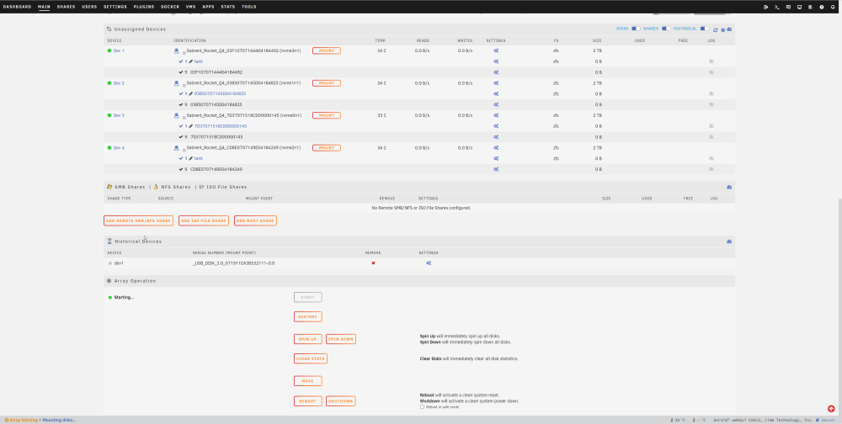Expand Dev 2 partition list toggle

184,84
